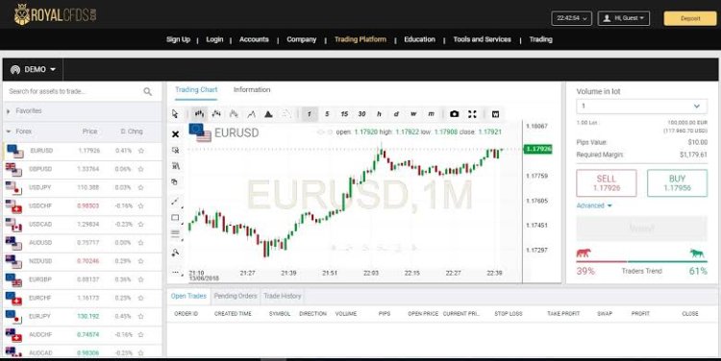Screen dimensions: 721x361
Task: Click the BUY 1.17956 button
Action: pos(677,182)
